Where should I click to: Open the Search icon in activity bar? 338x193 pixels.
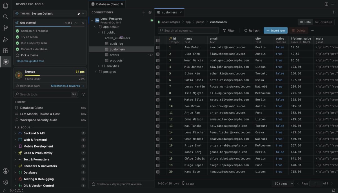click(5, 17)
